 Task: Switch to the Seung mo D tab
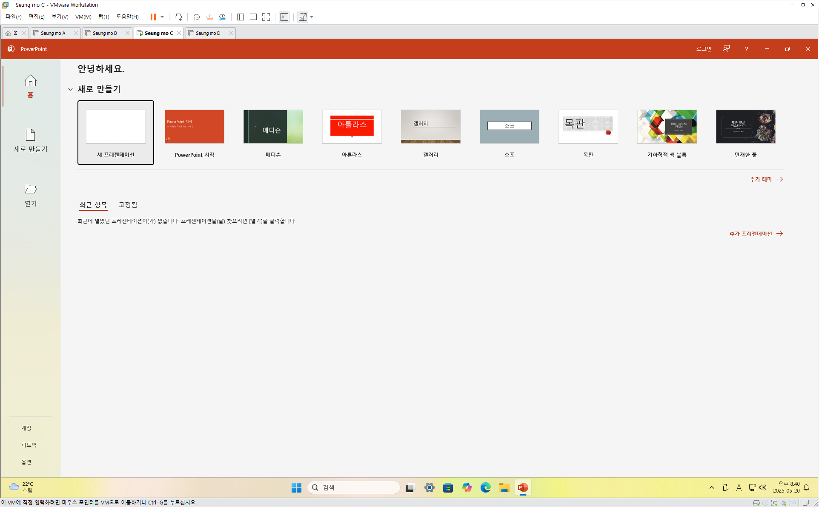[x=208, y=33]
